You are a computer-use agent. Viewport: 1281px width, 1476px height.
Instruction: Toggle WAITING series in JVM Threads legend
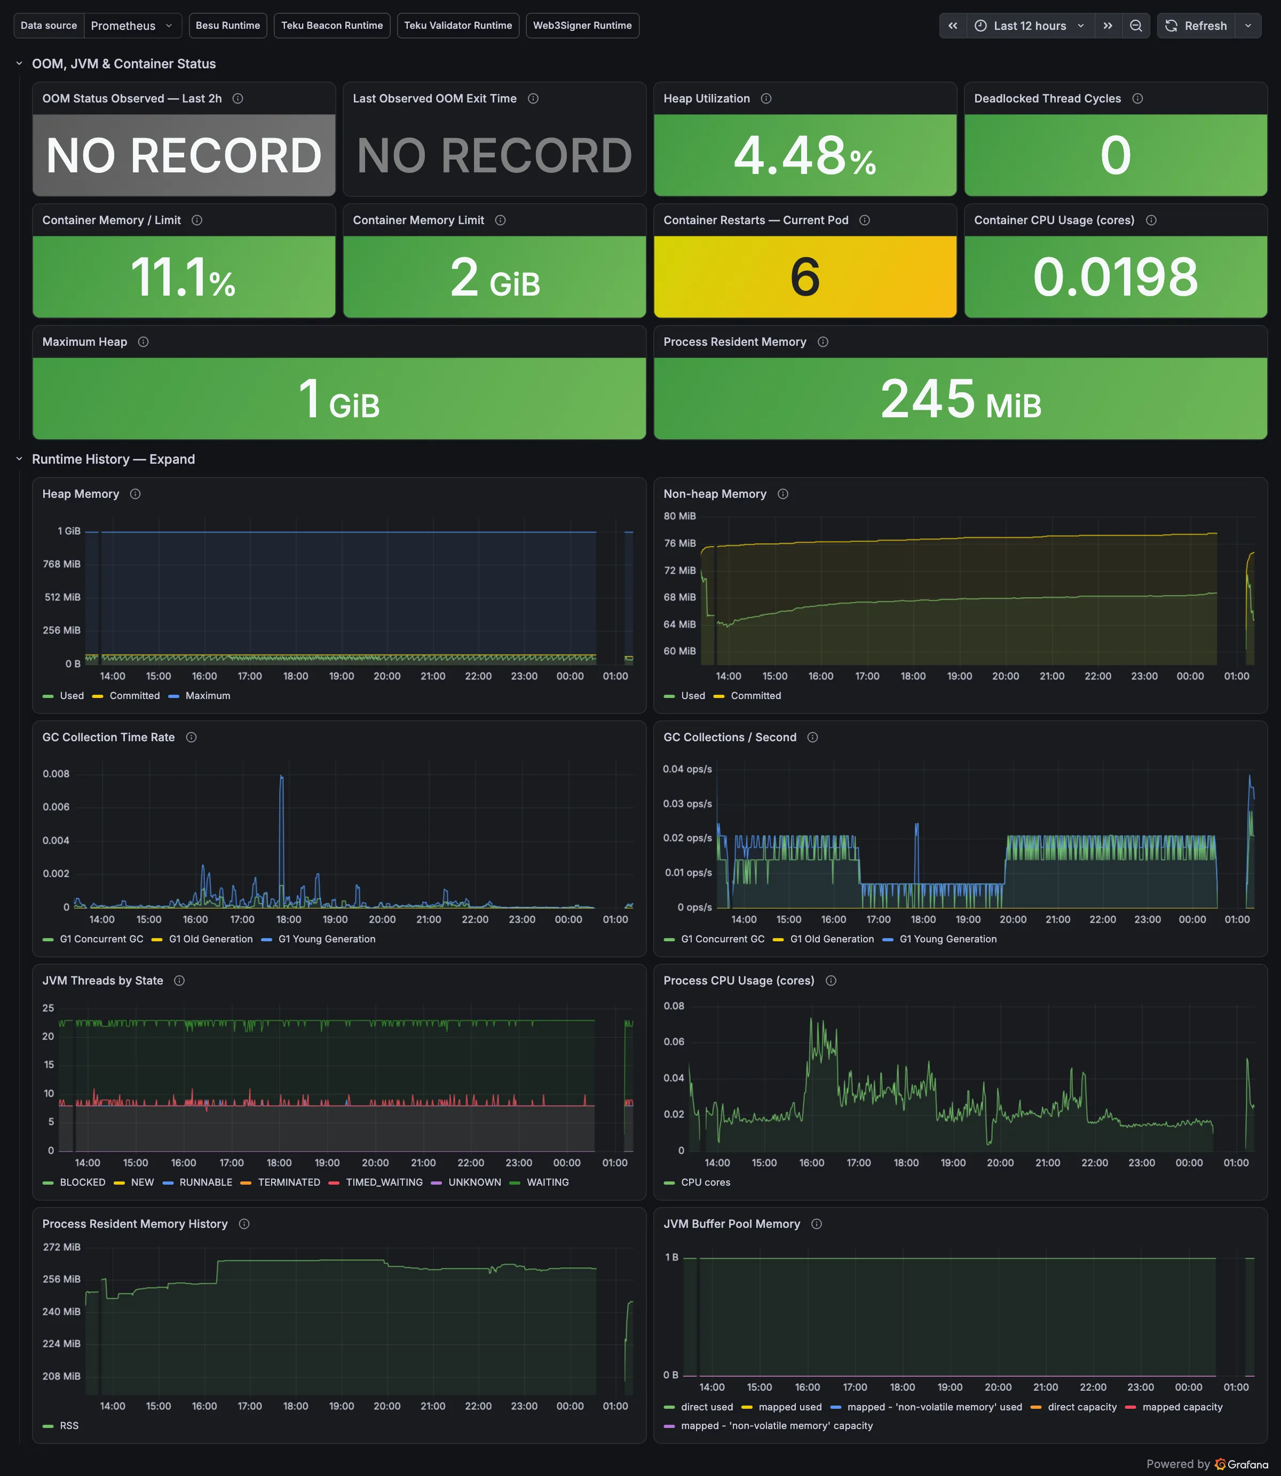pyautogui.click(x=548, y=1182)
